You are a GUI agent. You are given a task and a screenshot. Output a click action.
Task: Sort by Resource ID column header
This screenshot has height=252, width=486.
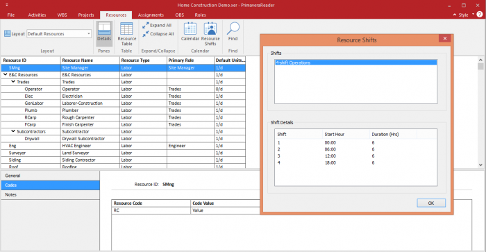[x=31, y=60]
